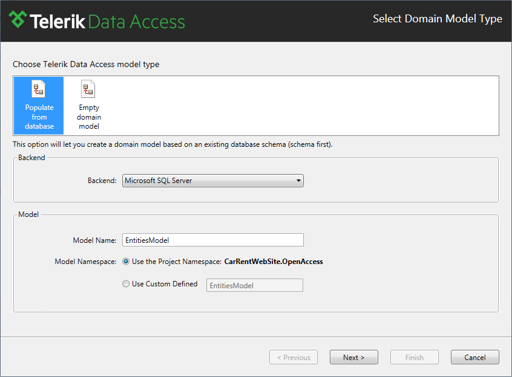512x377 pixels.
Task: Click the Model Name text field
Action: pos(213,240)
